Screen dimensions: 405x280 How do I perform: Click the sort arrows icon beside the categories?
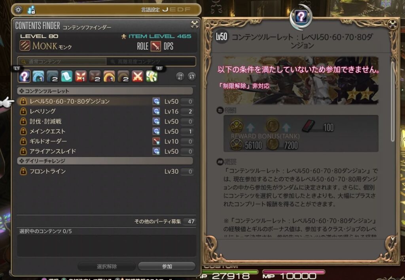[180, 76]
